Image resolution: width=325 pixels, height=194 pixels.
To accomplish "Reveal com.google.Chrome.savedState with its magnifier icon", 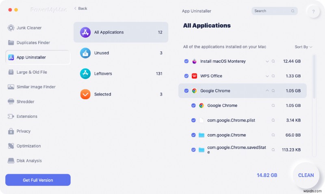I will (273, 149).
